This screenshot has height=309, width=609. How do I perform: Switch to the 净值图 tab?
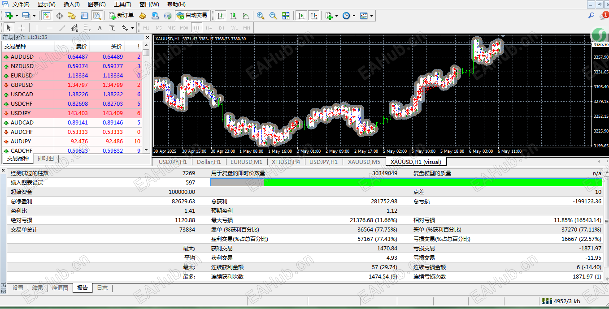[60, 288]
